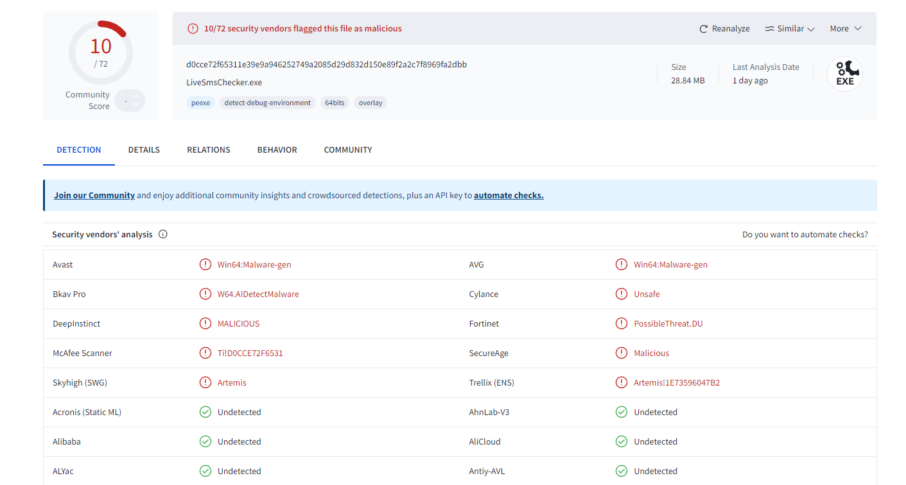Click the green check icon for AhnLab-V3
906x485 pixels.
coord(621,412)
